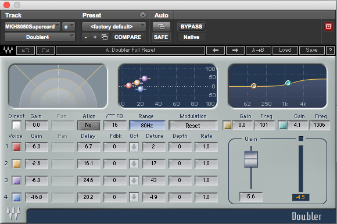The height and width of the screenshot is (224, 337).
Task: Click voice 3 Gain value -6.0
Action: tap(37, 180)
